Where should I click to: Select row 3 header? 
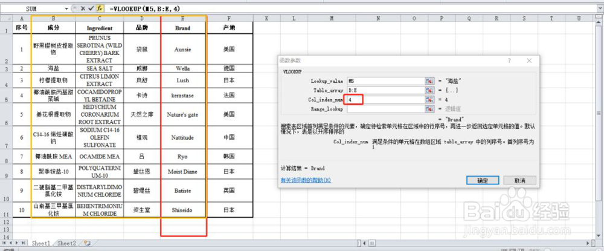pos(6,68)
